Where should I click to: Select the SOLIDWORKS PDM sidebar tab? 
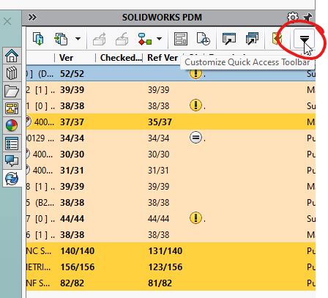click(12, 179)
